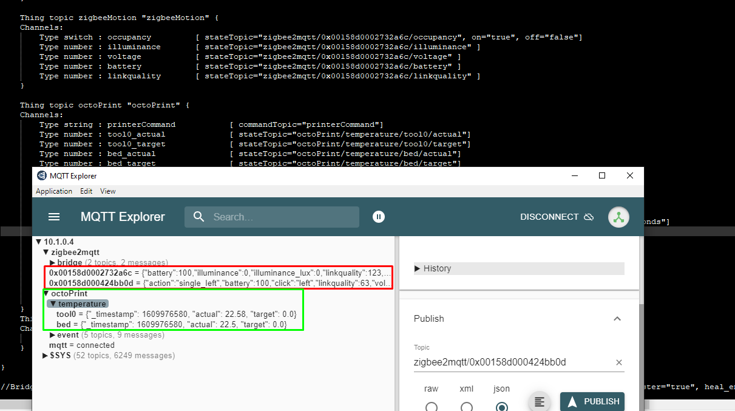This screenshot has height=411, width=735.
Task: Click the tool0_actual channel line in editor
Action: point(255,134)
